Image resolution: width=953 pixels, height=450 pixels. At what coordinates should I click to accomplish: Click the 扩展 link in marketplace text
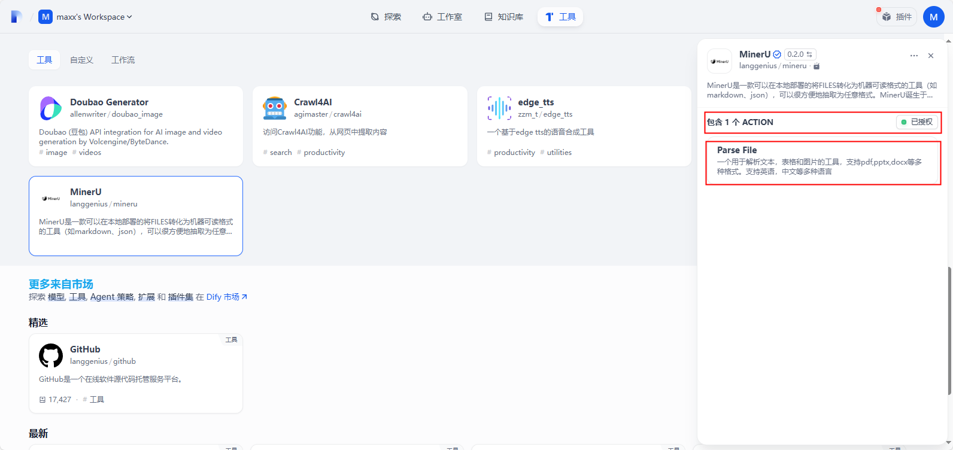(x=146, y=297)
